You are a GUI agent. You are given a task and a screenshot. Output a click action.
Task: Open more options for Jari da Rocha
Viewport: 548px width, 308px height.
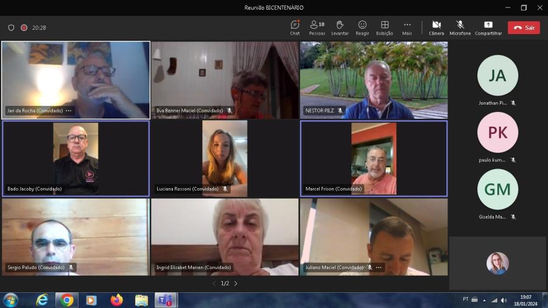69,111
